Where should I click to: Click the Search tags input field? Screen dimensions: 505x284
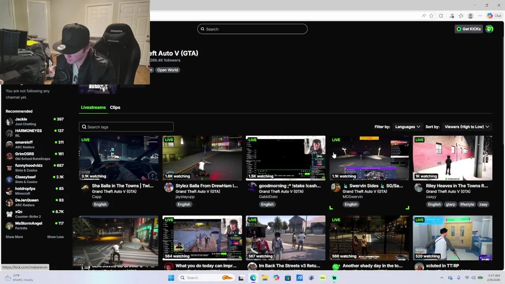[x=126, y=127]
